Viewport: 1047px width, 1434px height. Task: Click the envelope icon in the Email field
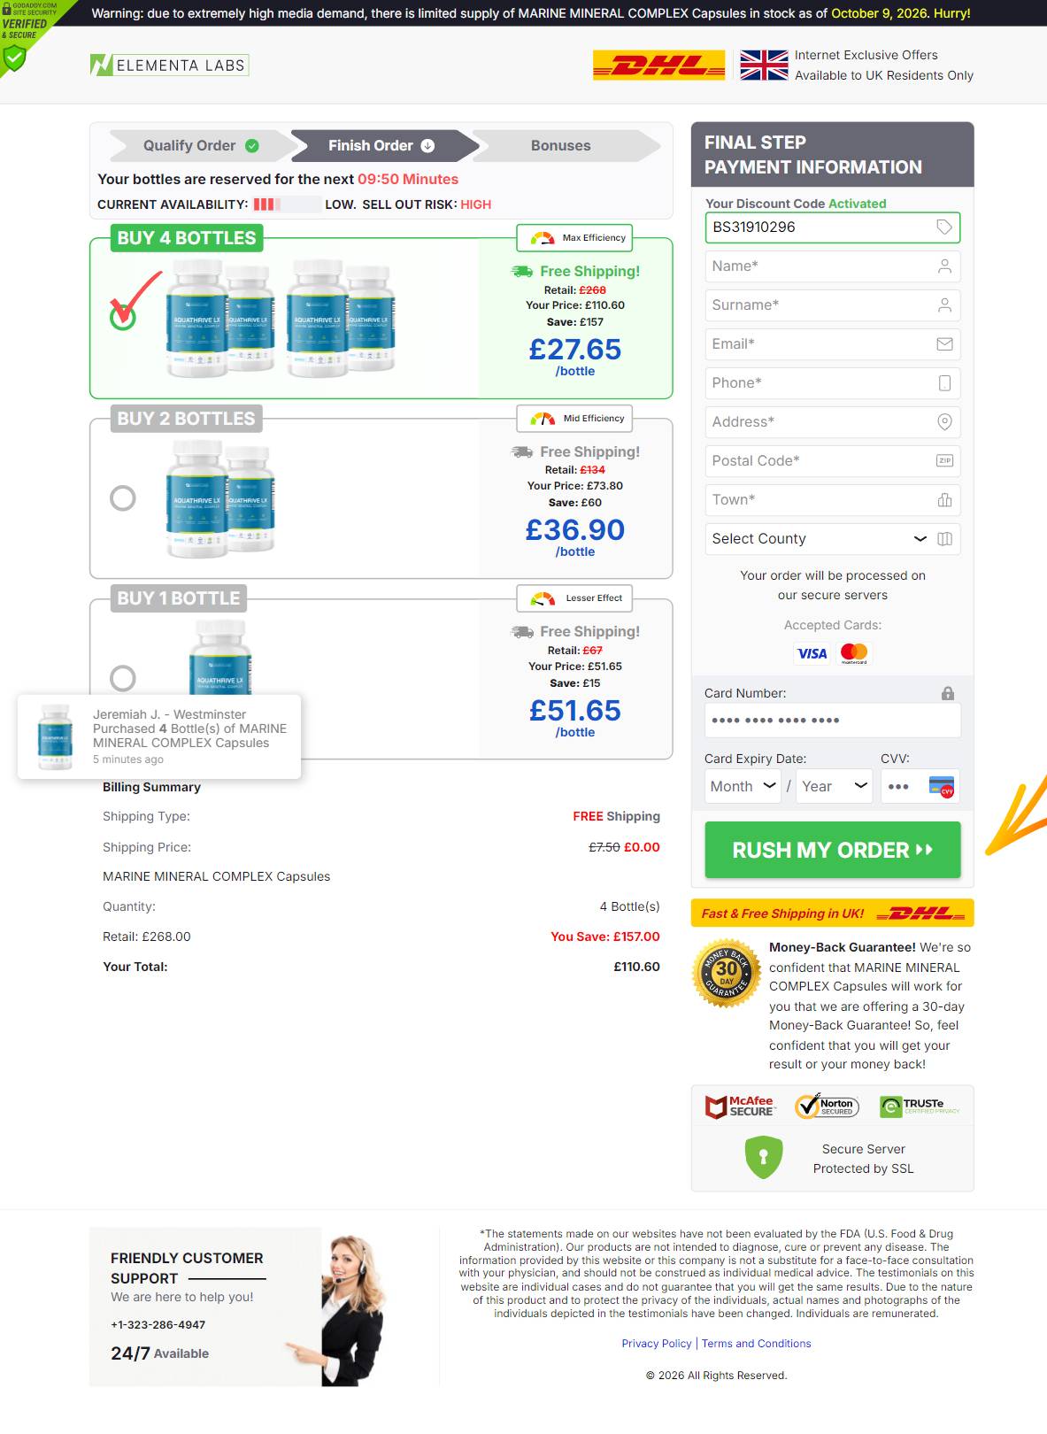point(944,344)
